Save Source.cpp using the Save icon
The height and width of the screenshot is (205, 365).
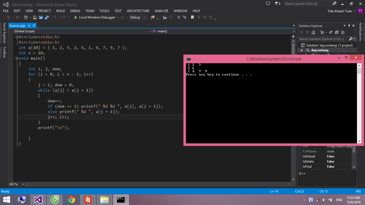click(x=41, y=17)
